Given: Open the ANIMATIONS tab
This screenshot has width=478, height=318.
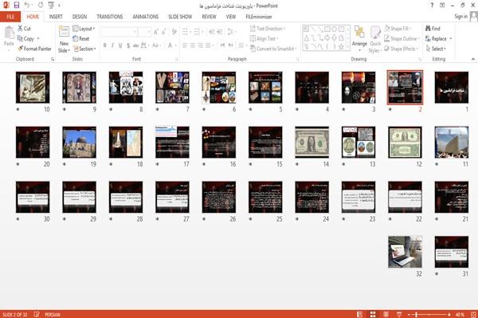Looking at the screenshot, I should point(146,17).
